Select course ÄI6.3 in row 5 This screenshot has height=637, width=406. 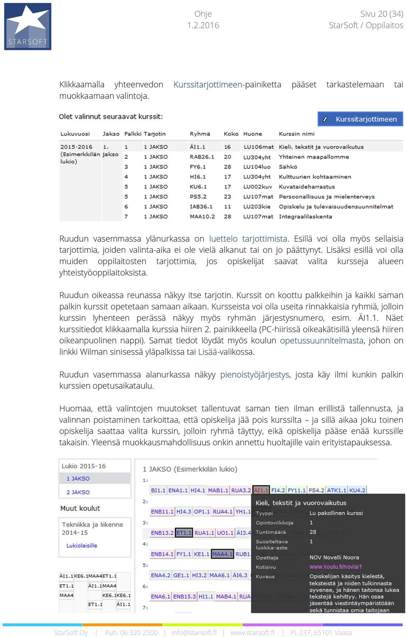click(x=240, y=575)
